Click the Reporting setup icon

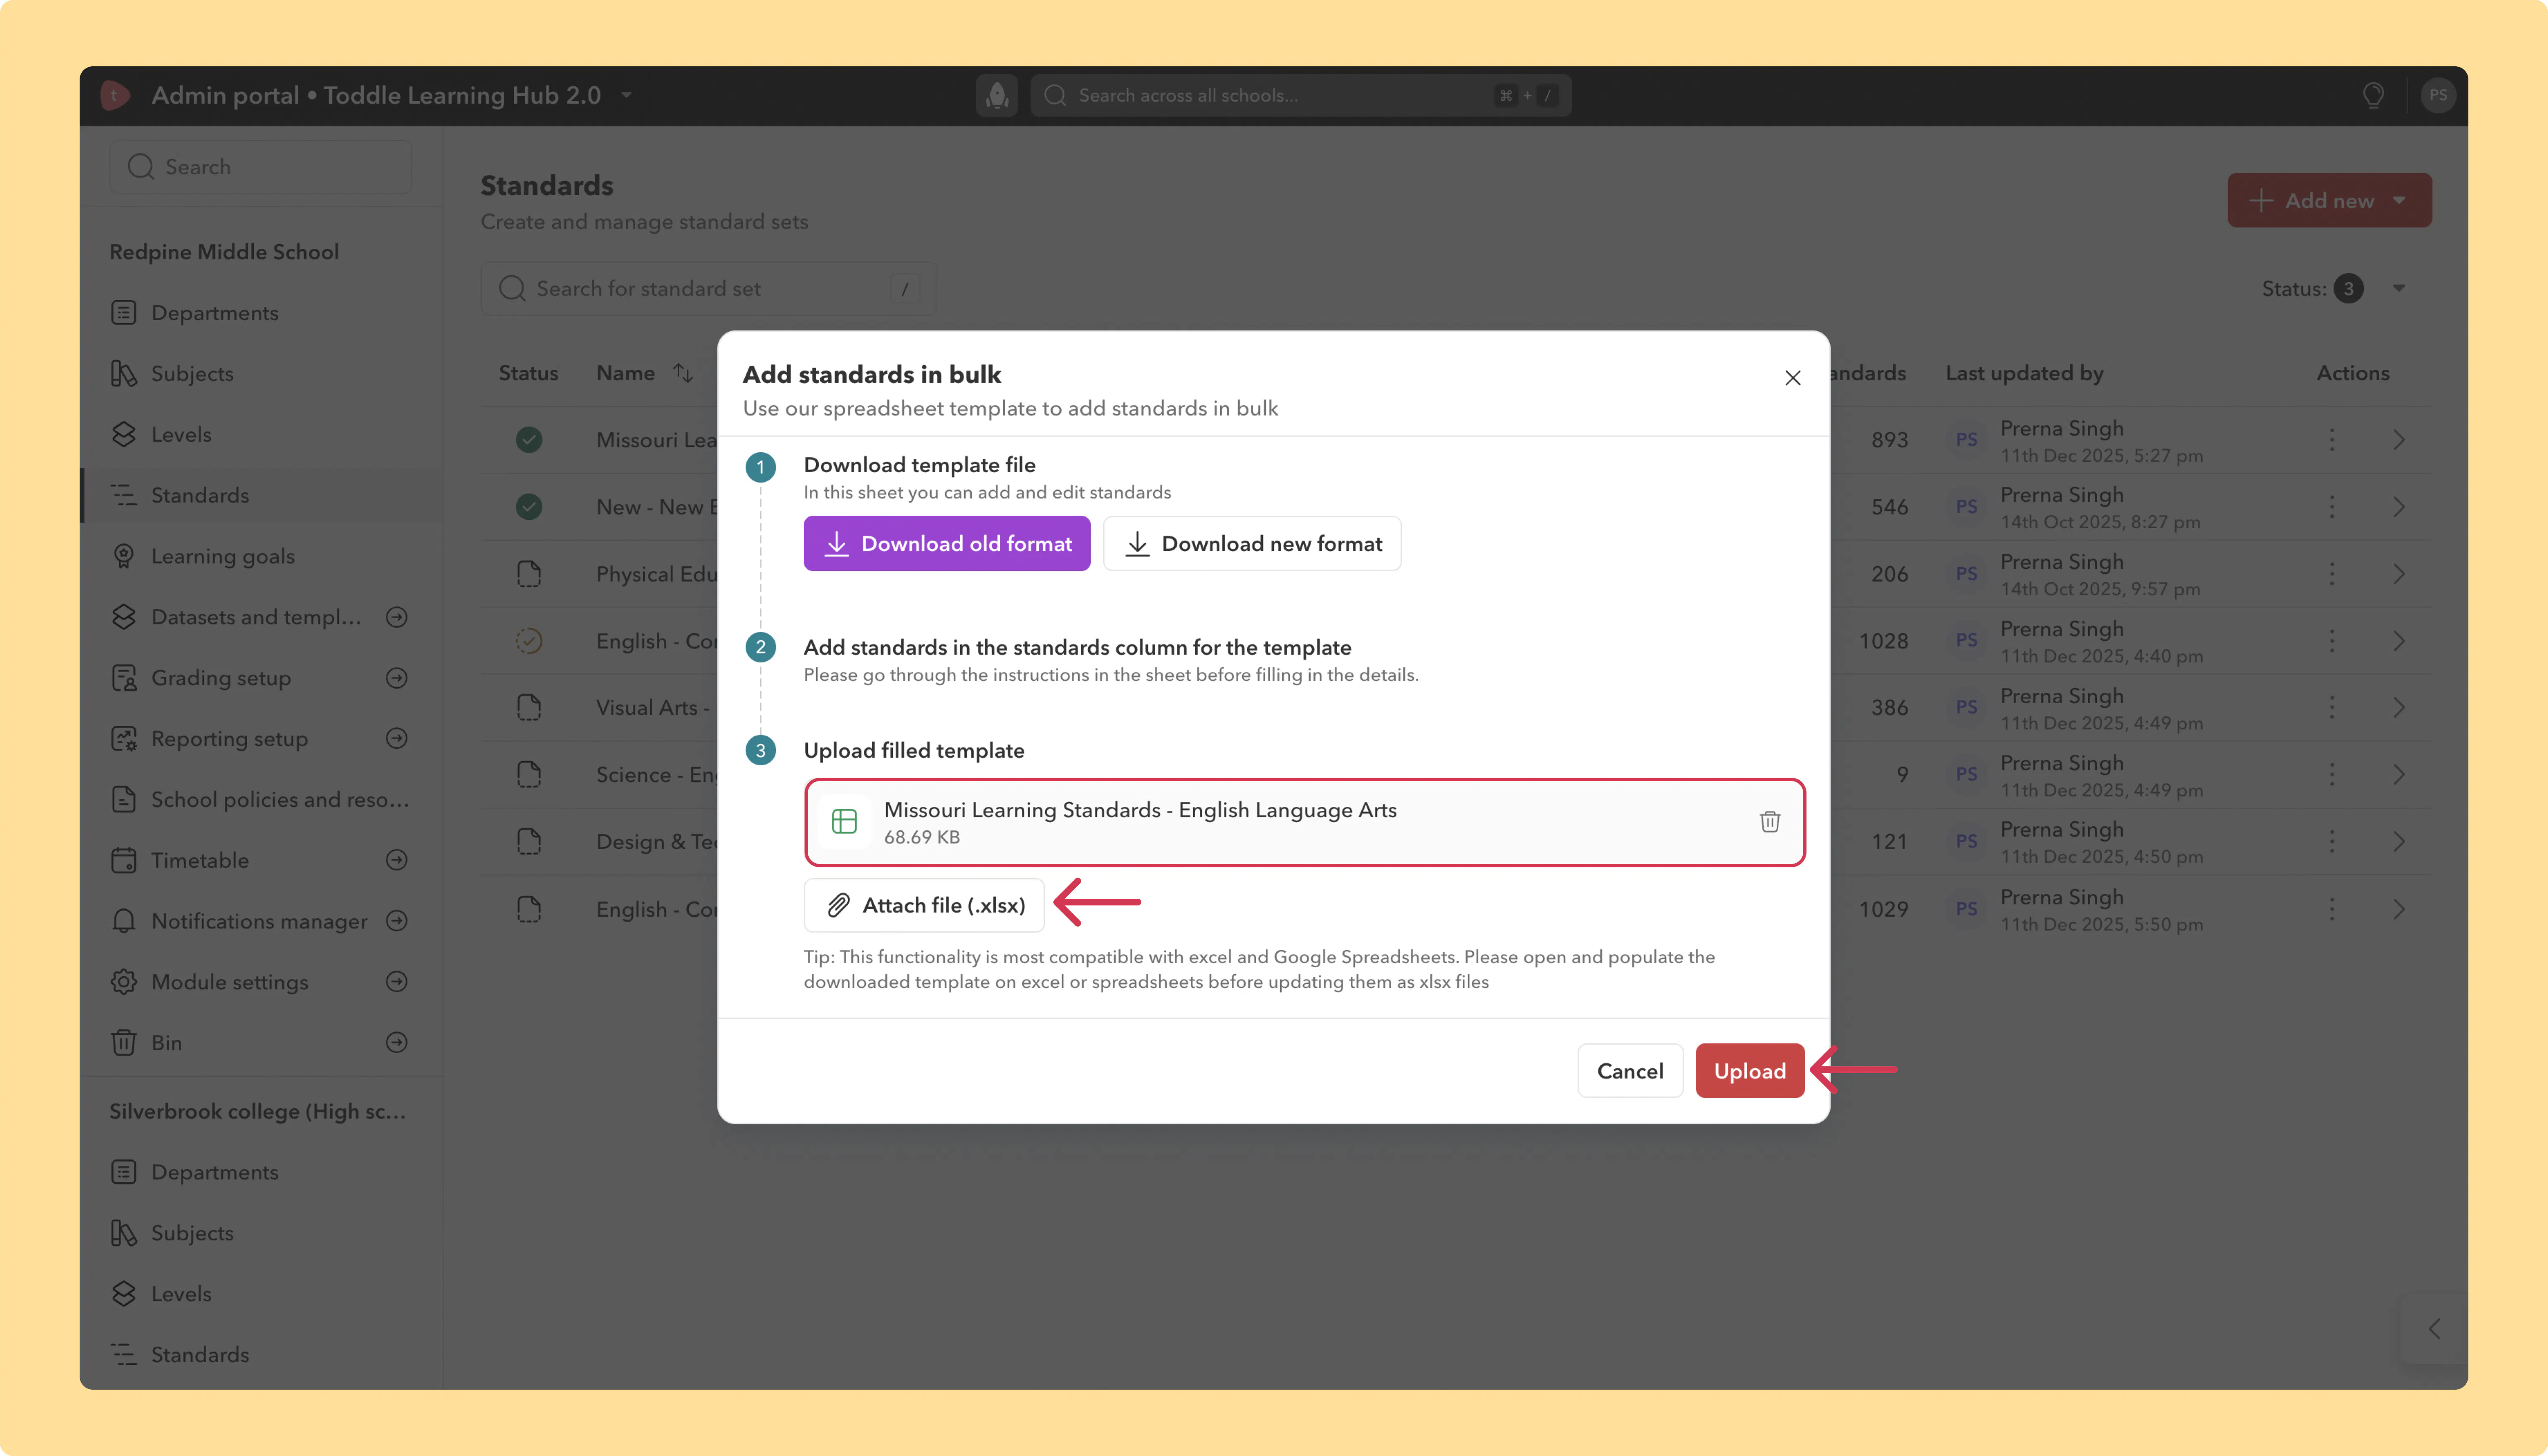click(x=123, y=739)
